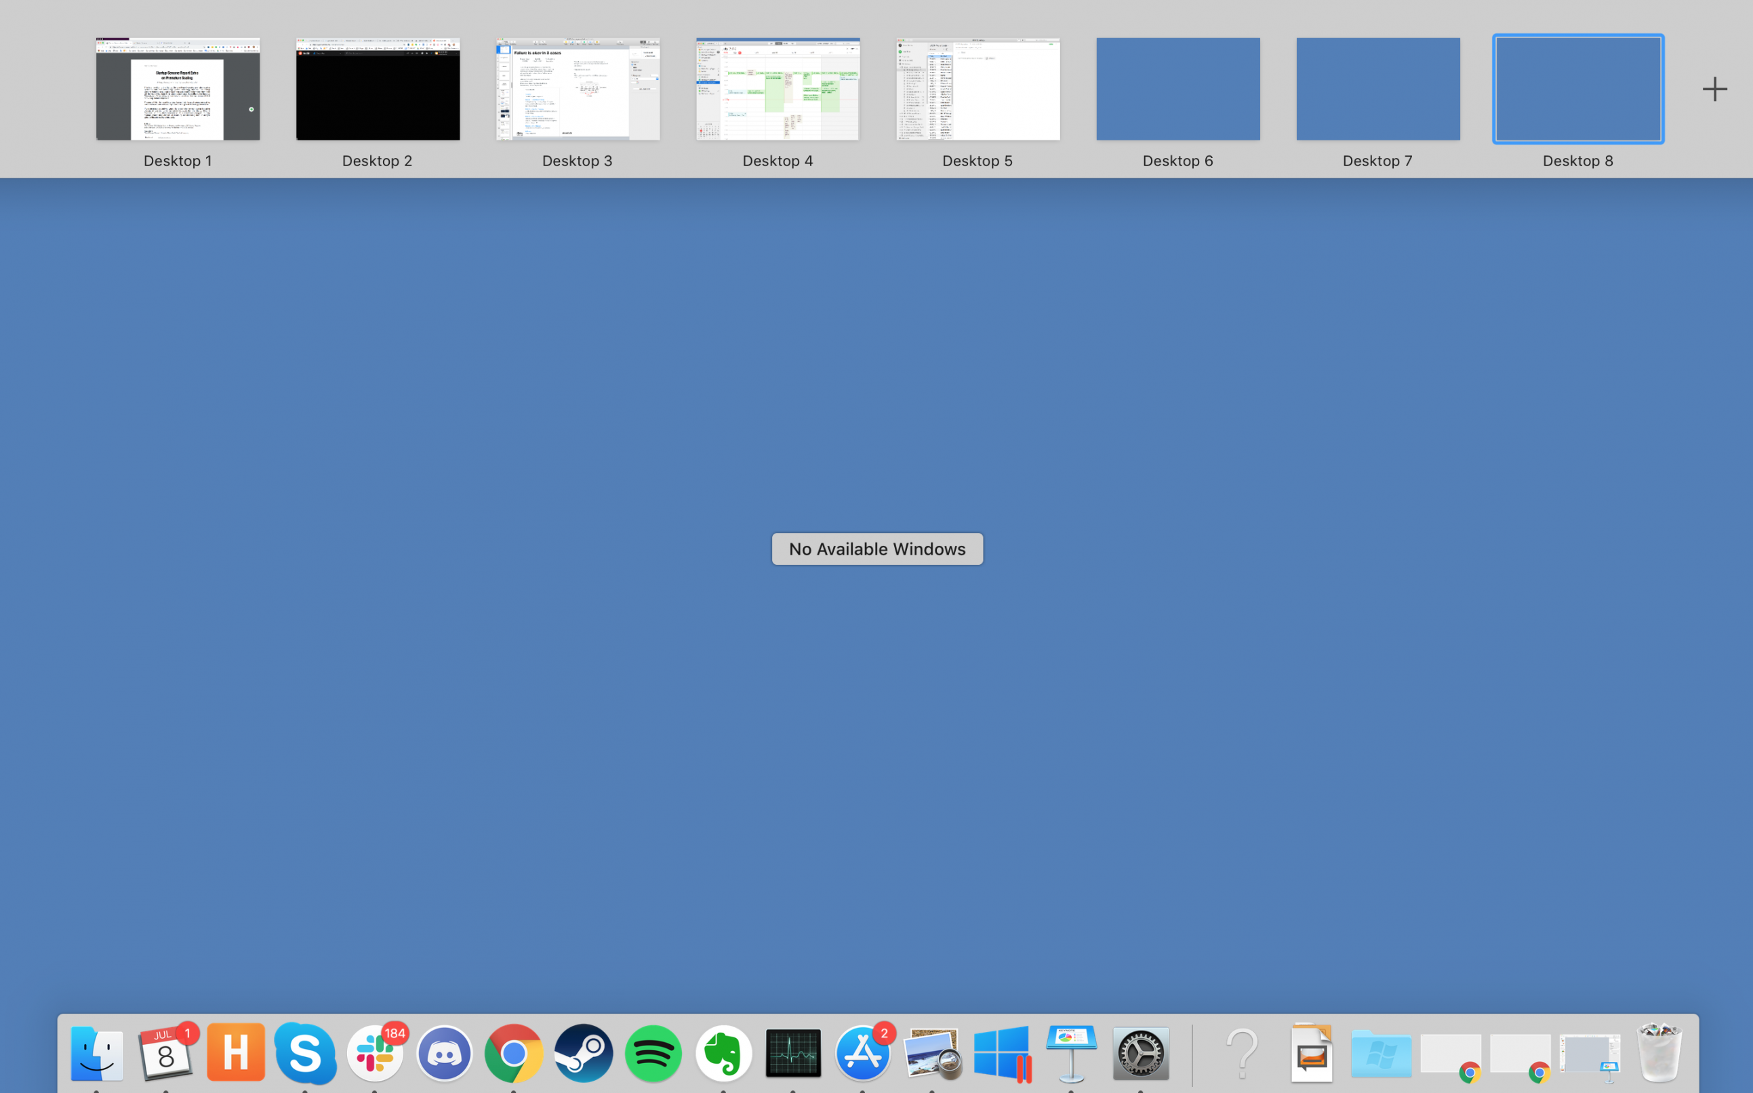Open the Keynote app in Dock
This screenshot has width=1753, height=1093.
point(1072,1053)
